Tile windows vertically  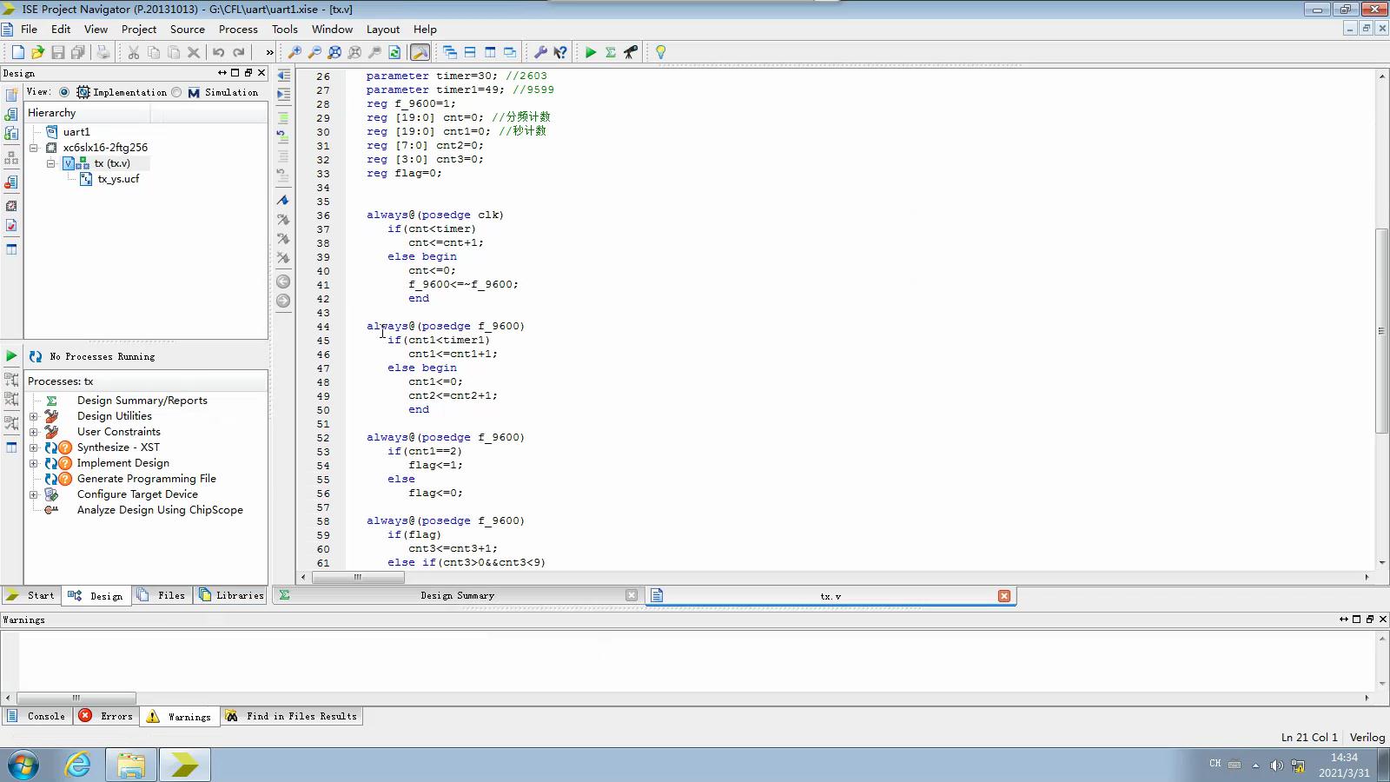(490, 52)
